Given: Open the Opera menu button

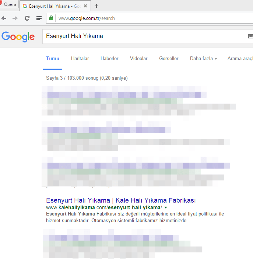Looking at the screenshot, I should click(9, 4).
